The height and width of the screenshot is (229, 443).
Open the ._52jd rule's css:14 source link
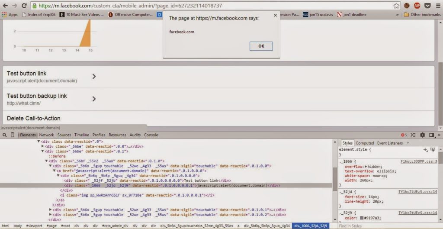pos(418,192)
